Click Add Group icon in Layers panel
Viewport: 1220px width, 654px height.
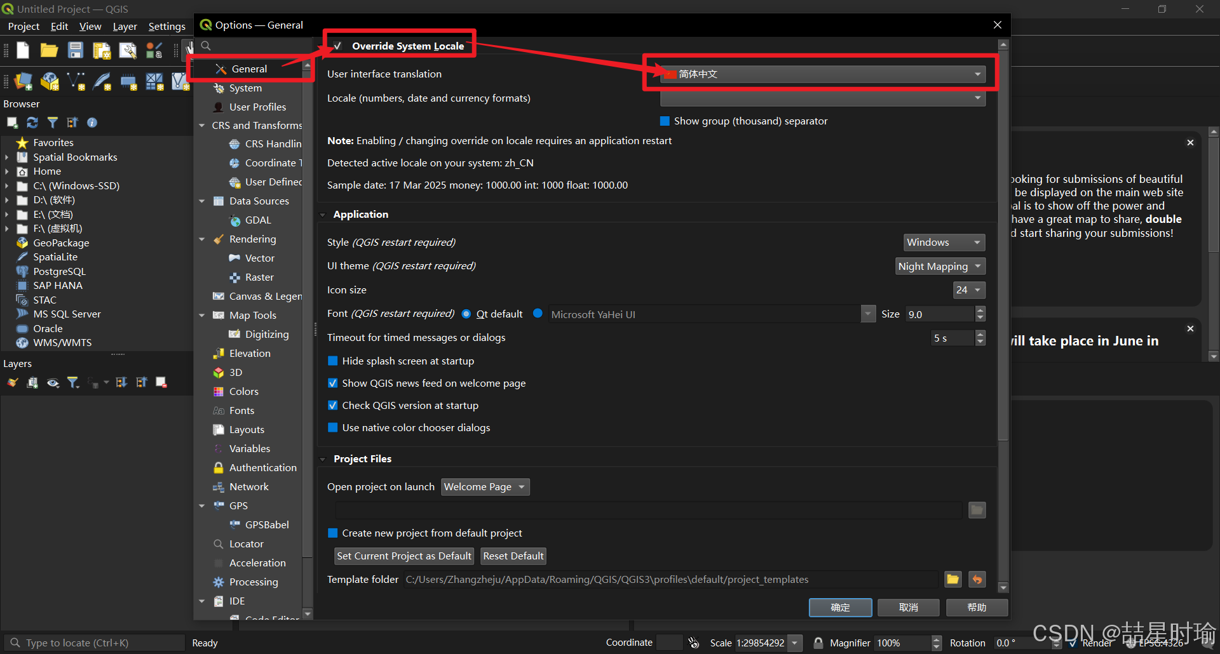point(32,382)
